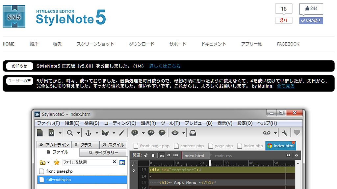Expand the butterfly tool dropdown arrow
The image size is (337, 189).
pos(114,133)
